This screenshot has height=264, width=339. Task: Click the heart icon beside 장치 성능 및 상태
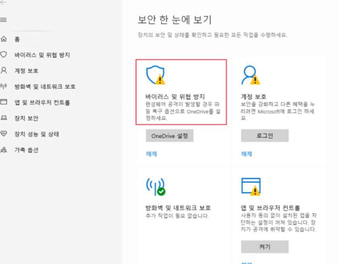(x=4, y=134)
